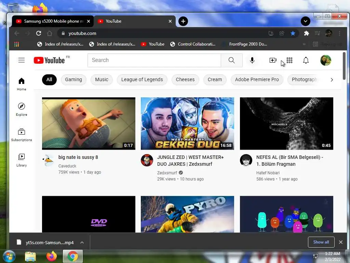Start voice search with microphone icon

point(252,60)
